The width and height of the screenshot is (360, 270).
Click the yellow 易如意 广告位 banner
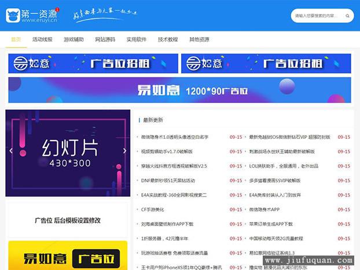click(68, 256)
